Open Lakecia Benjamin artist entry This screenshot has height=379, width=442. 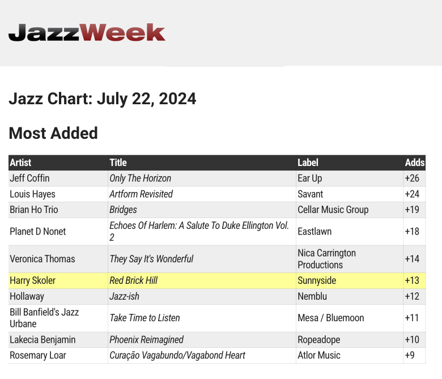42,340
